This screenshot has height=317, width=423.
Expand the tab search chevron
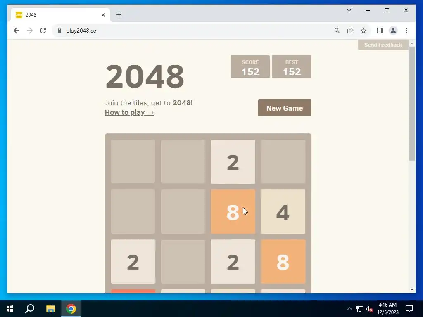(349, 10)
